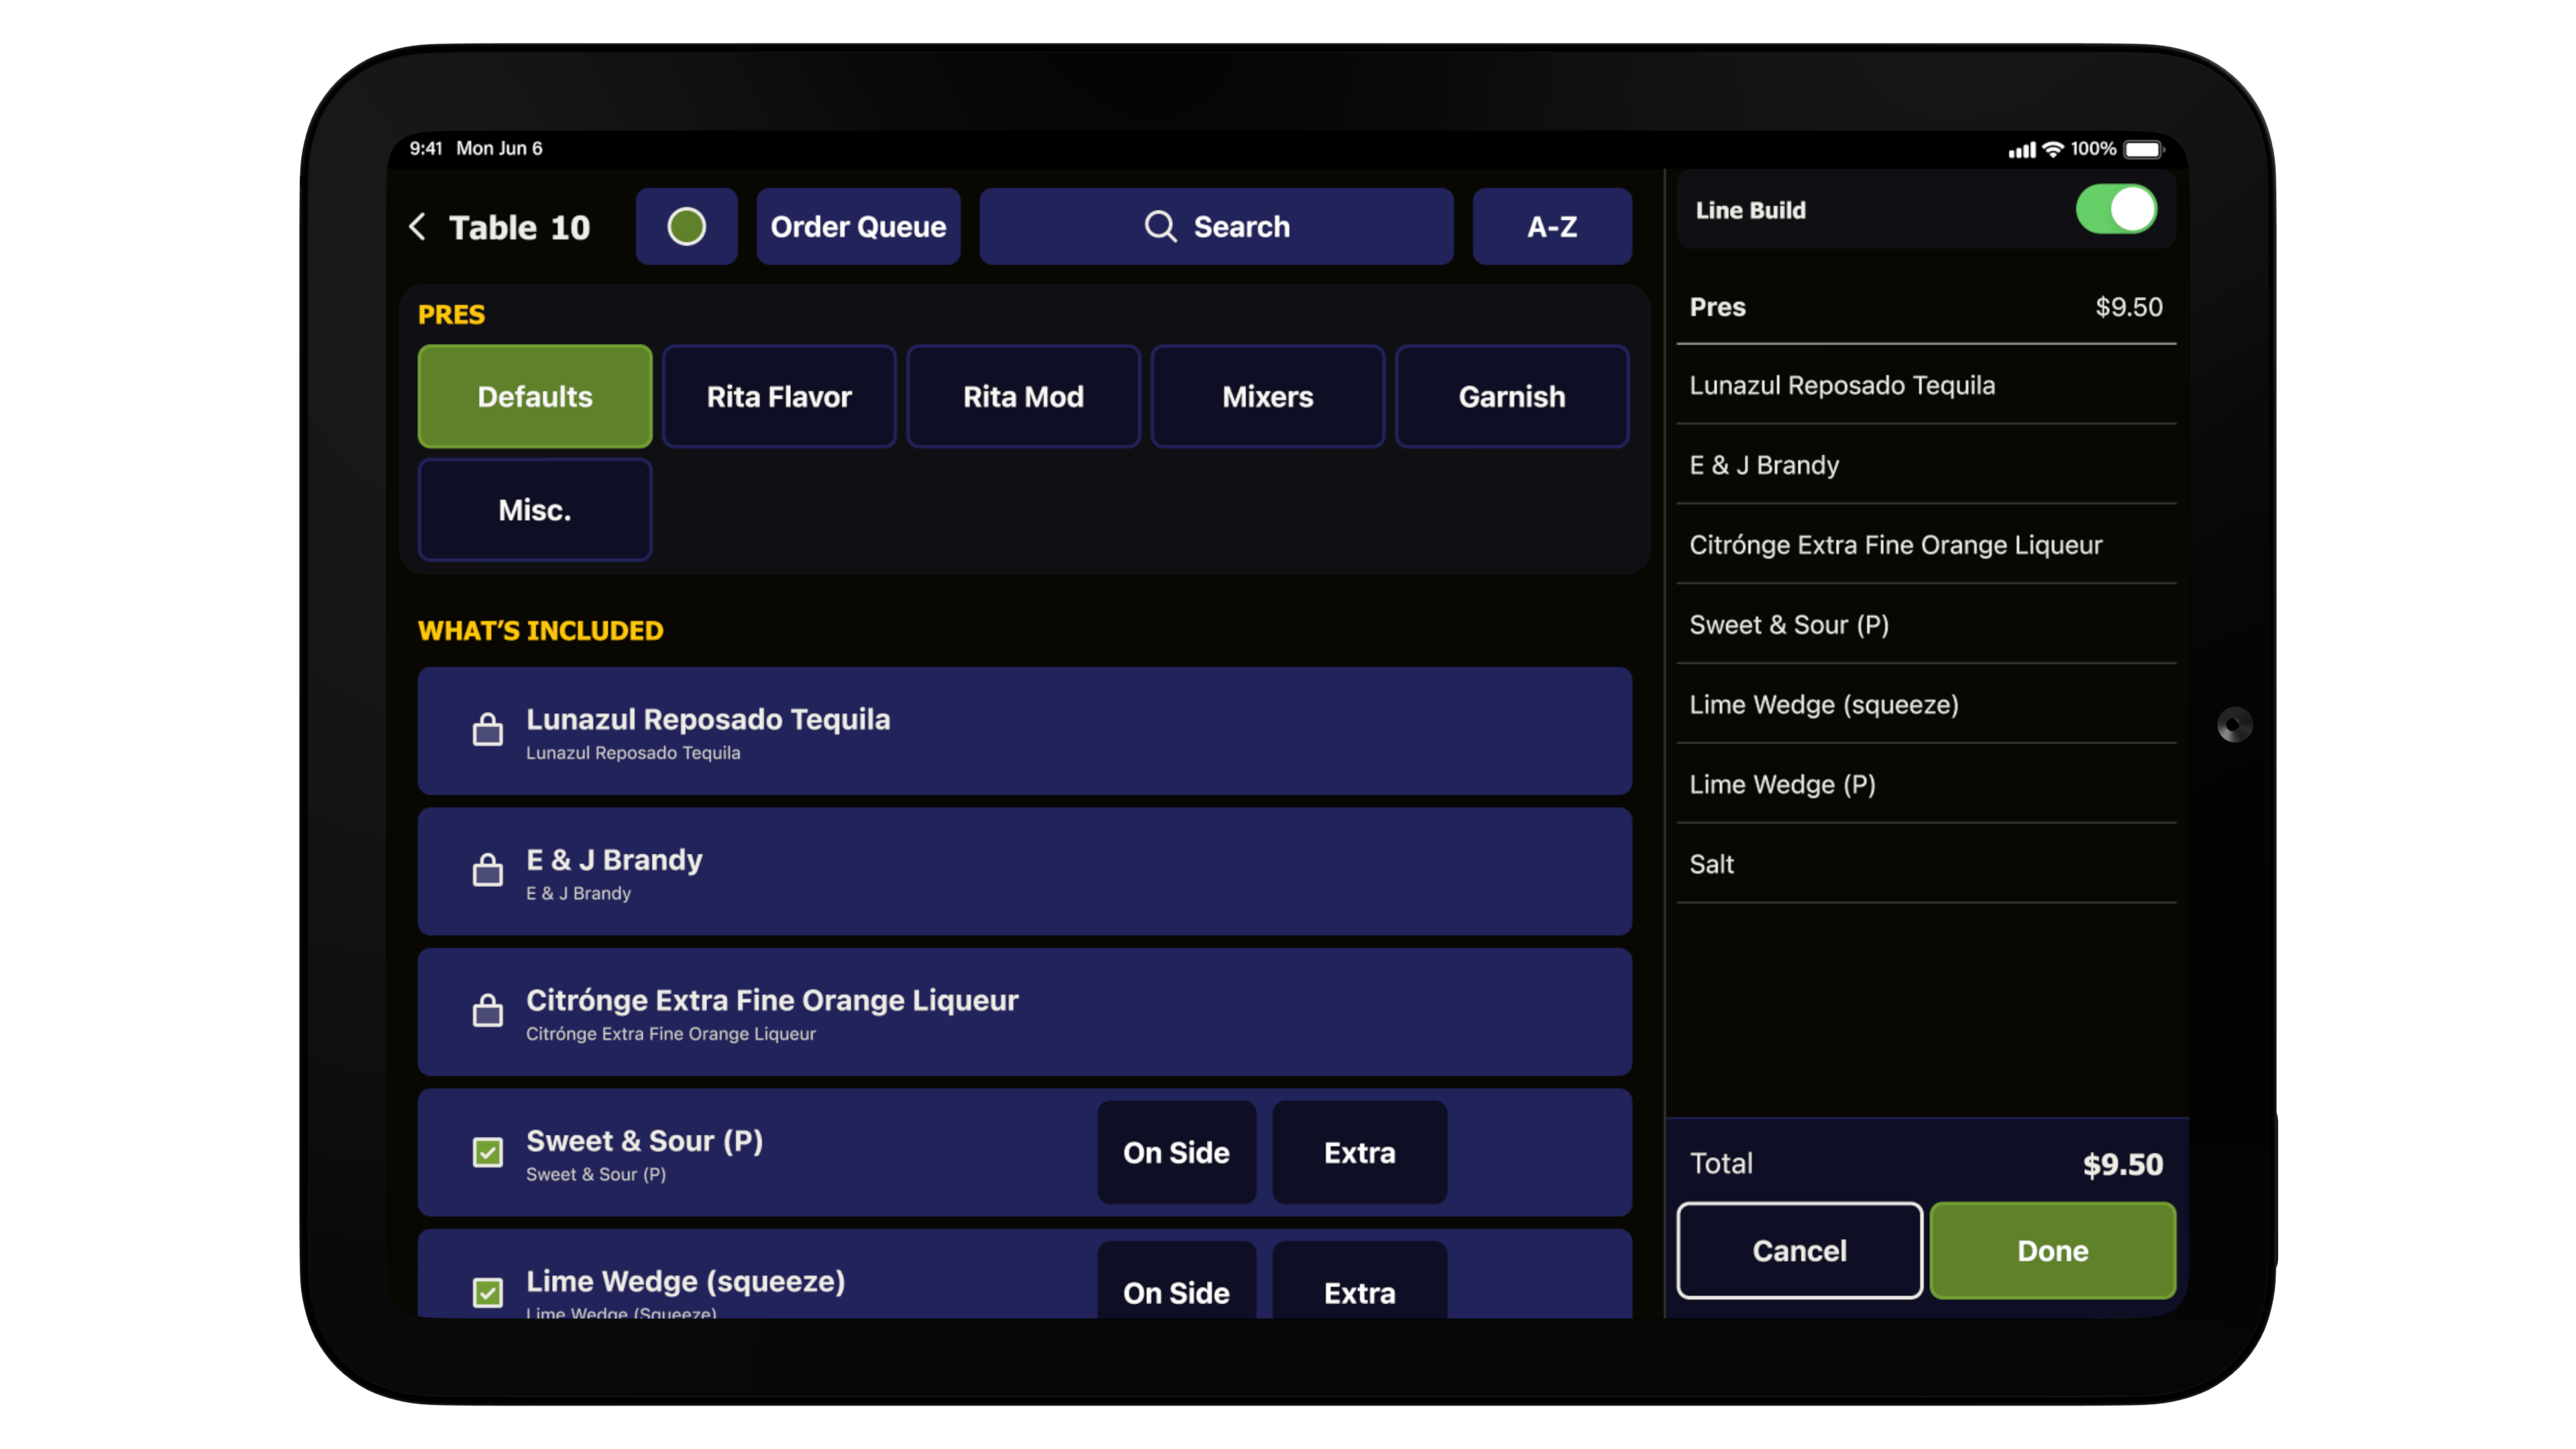Uncheck the Sweet & Sour (P) checkbox

click(488, 1152)
